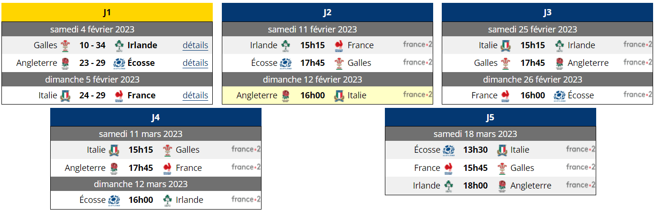Click the Wales crest in J1 Galles–Irlande row

pos(65,46)
